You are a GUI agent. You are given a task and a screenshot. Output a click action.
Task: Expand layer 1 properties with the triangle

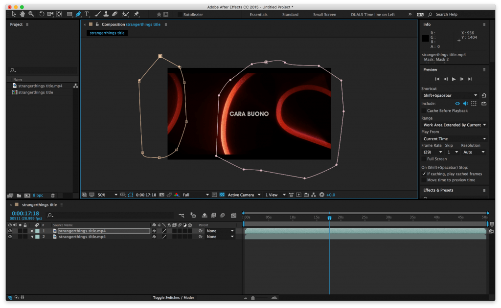[32, 231]
